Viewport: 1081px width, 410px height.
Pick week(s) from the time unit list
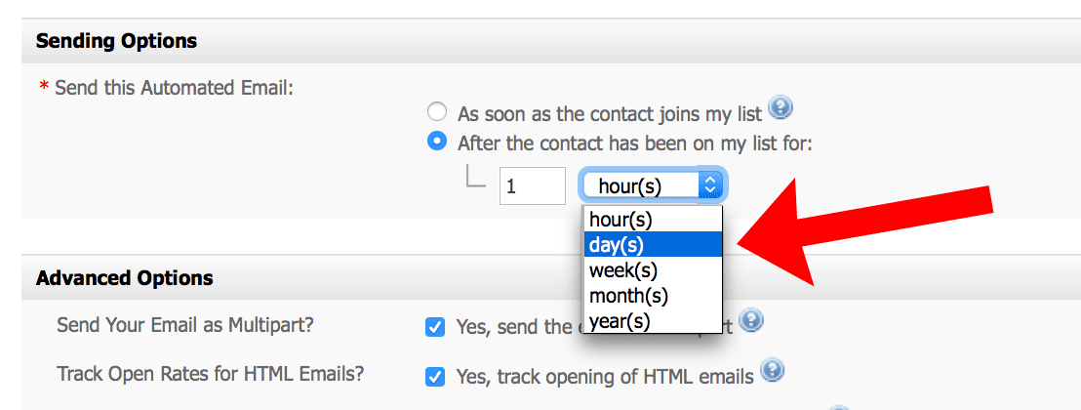653,269
